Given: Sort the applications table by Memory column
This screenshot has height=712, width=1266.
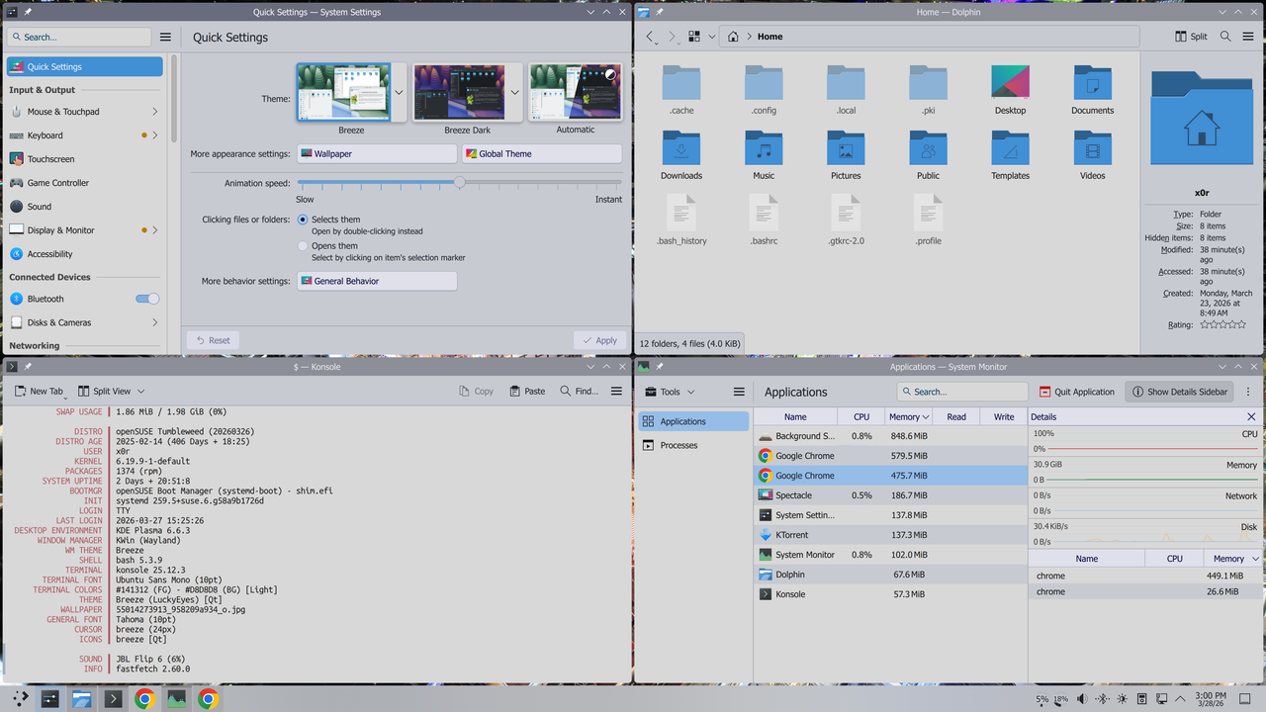Looking at the screenshot, I should pos(909,417).
